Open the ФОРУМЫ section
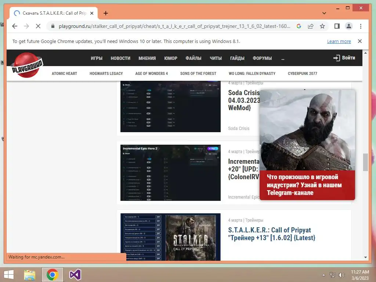This screenshot has width=376, height=282. point(262,58)
